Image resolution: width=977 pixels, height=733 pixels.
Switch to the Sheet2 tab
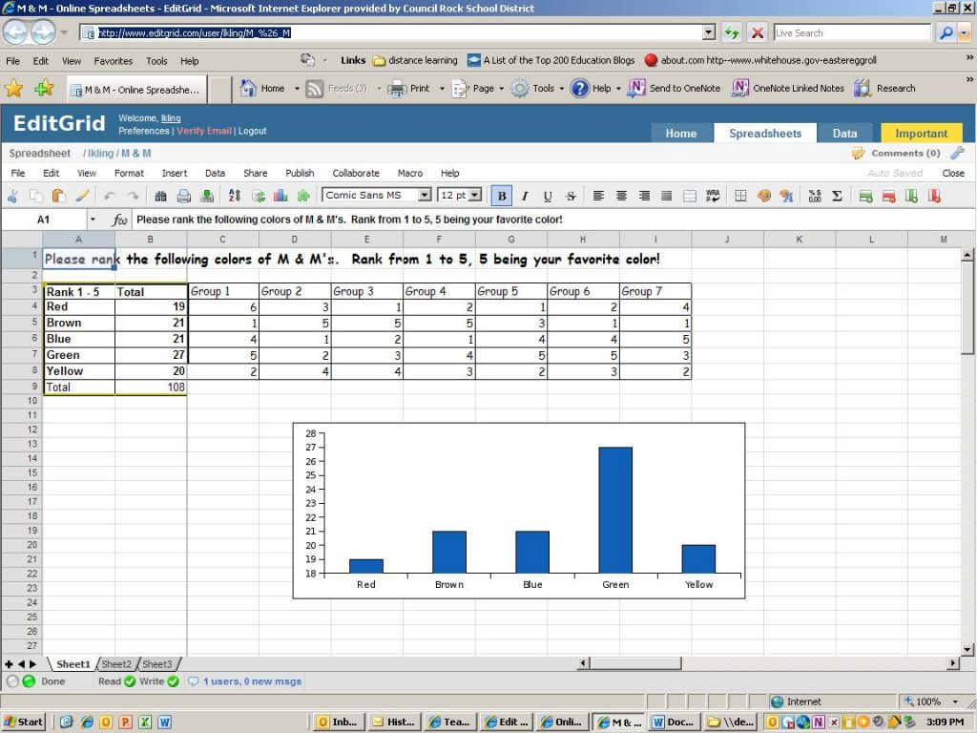pyautogui.click(x=116, y=664)
